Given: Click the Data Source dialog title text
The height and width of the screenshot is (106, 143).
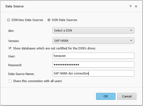Looking at the screenshot, I should (x=14, y=6).
